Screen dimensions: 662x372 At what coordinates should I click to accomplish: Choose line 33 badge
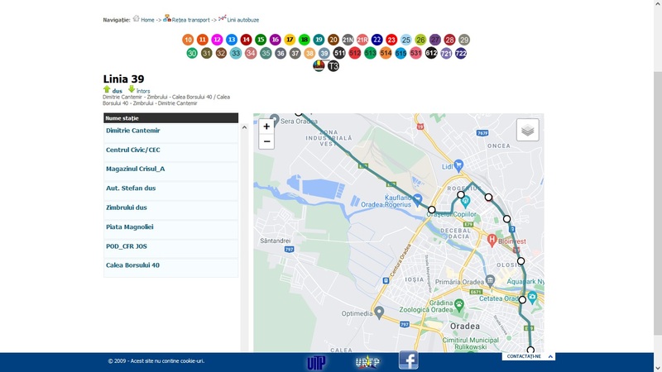coord(236,53)
